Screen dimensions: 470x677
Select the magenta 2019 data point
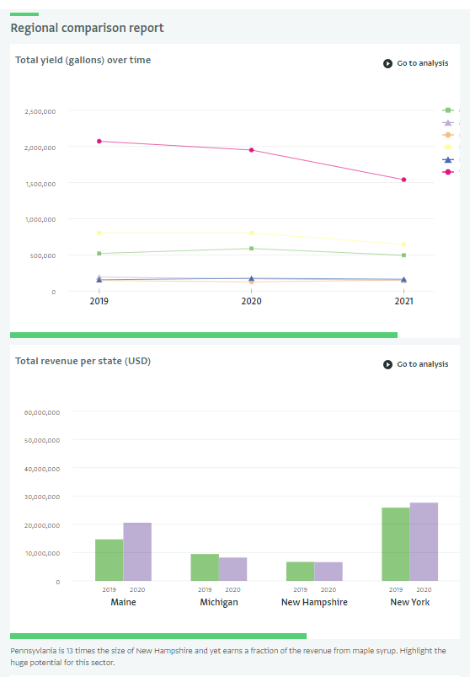click(99, 141)
